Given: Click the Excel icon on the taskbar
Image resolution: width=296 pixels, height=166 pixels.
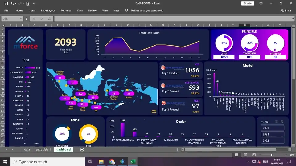Looking at the screenshot, I should click(x=133, y=162).
